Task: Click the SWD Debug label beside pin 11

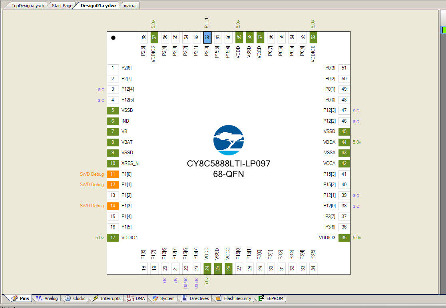Action: click(x=92, y=174)
